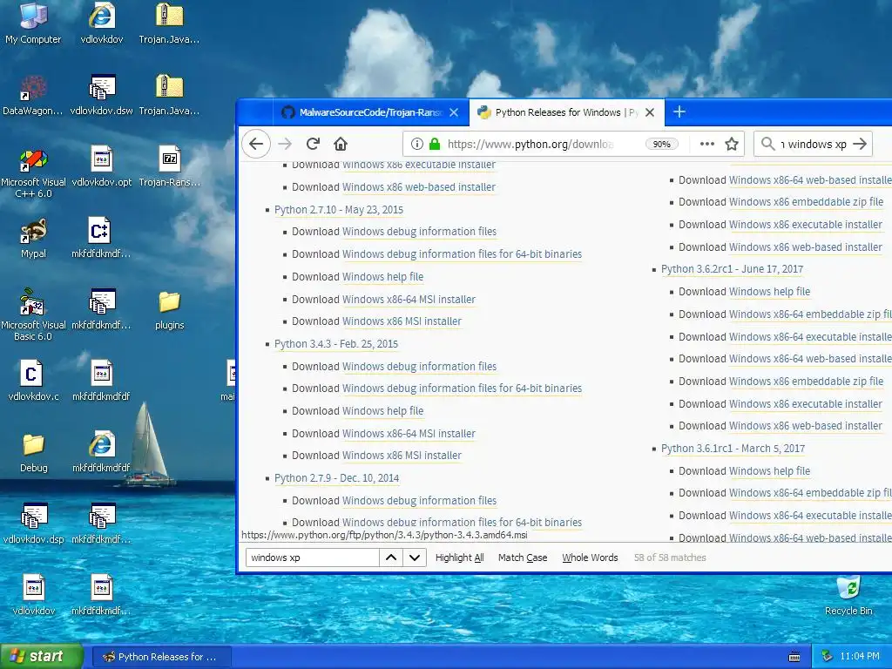Image resolution: width=892 pixels, height=669 pixels.
Task: Select vdlovkdov.c source file icon
Action: [33, 380]
